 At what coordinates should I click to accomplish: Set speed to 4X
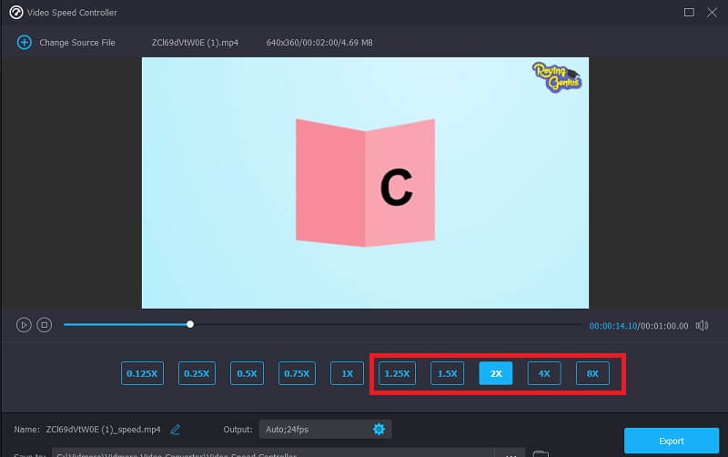point(544,373)
